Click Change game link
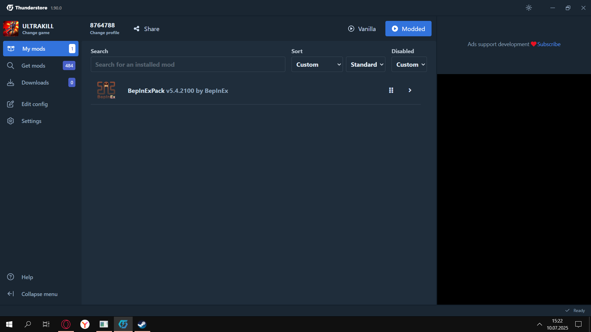Image resolution: width=591 pixels, height=332 pixels. pos(36,33)
